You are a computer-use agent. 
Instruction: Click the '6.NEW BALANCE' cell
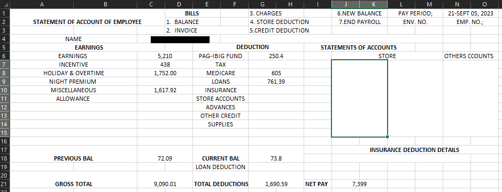360,13
